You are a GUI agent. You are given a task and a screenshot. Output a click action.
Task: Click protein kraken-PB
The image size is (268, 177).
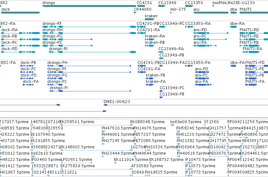coord(150,79)
